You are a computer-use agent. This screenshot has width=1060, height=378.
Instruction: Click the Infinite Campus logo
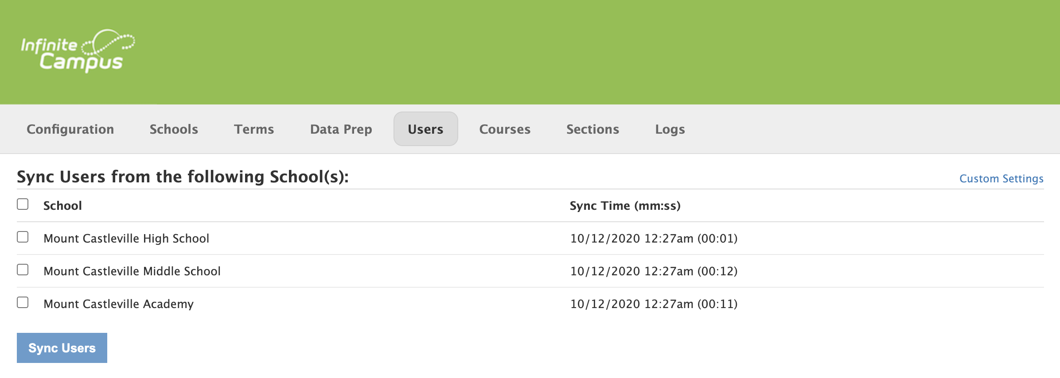point(78,51)
